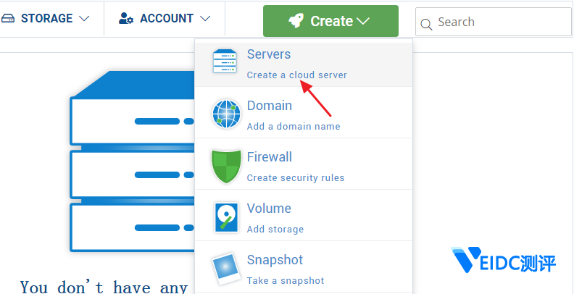Viewport: 574px width, 294px height.
Task: Click 'Add storage' text
Action: click(x=275, y=230)
